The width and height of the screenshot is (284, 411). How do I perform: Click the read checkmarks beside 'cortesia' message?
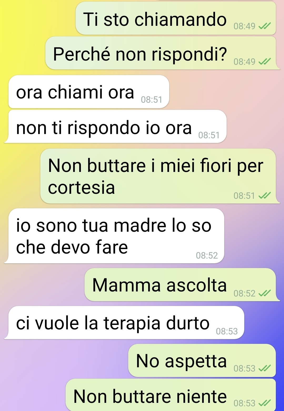(x=265, y=196)
